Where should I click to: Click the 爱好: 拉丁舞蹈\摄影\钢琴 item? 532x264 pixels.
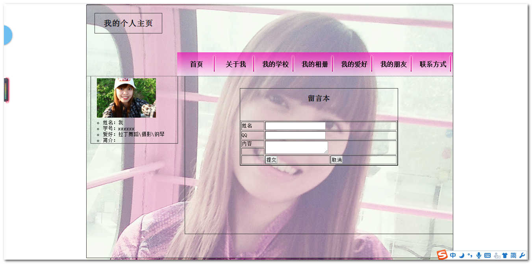click(x=134, y=134)
